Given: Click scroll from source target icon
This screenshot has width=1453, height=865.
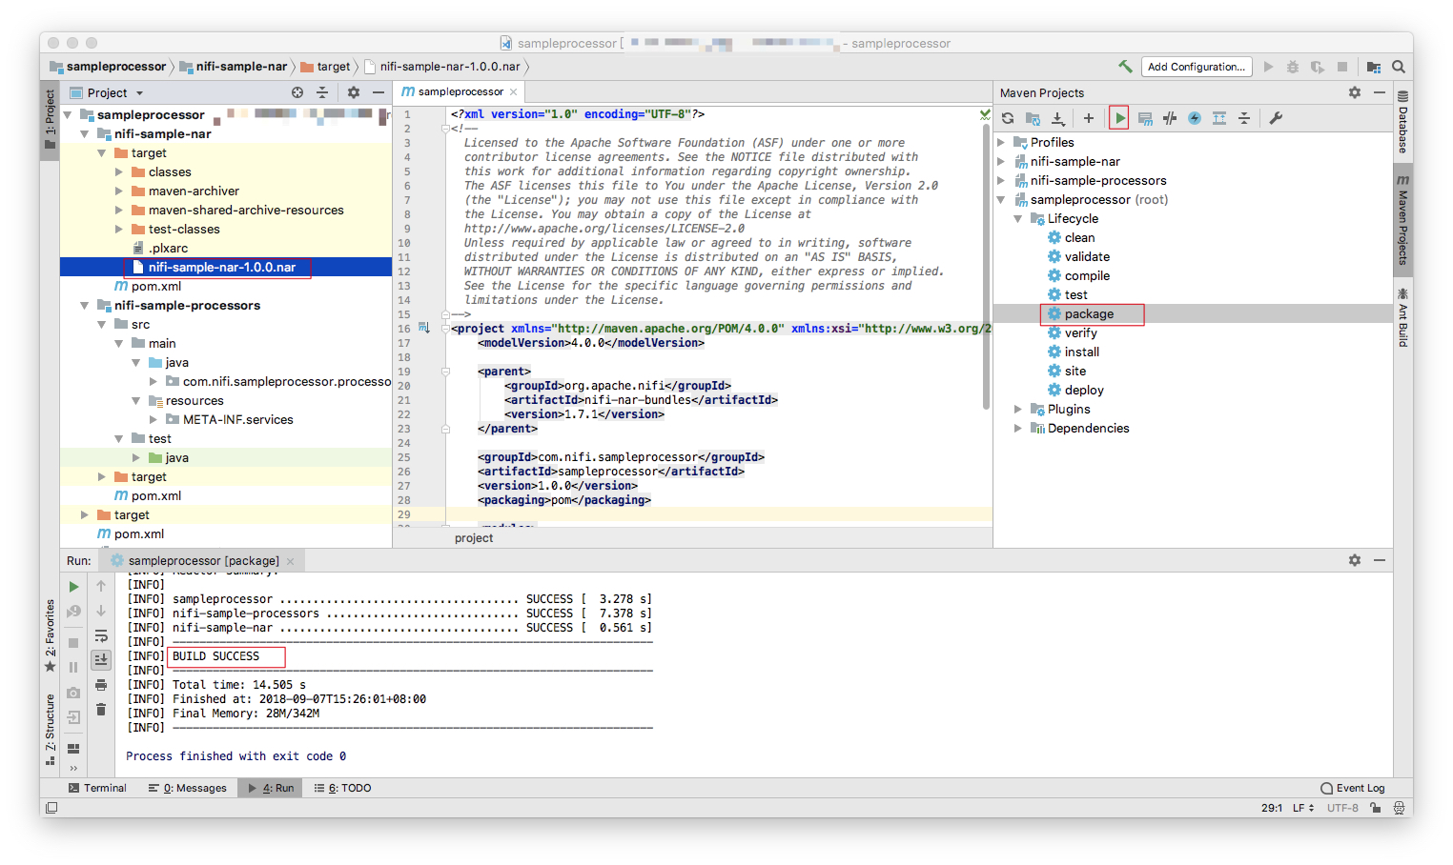Looking at the screenshot, I should tap(297, 92).
